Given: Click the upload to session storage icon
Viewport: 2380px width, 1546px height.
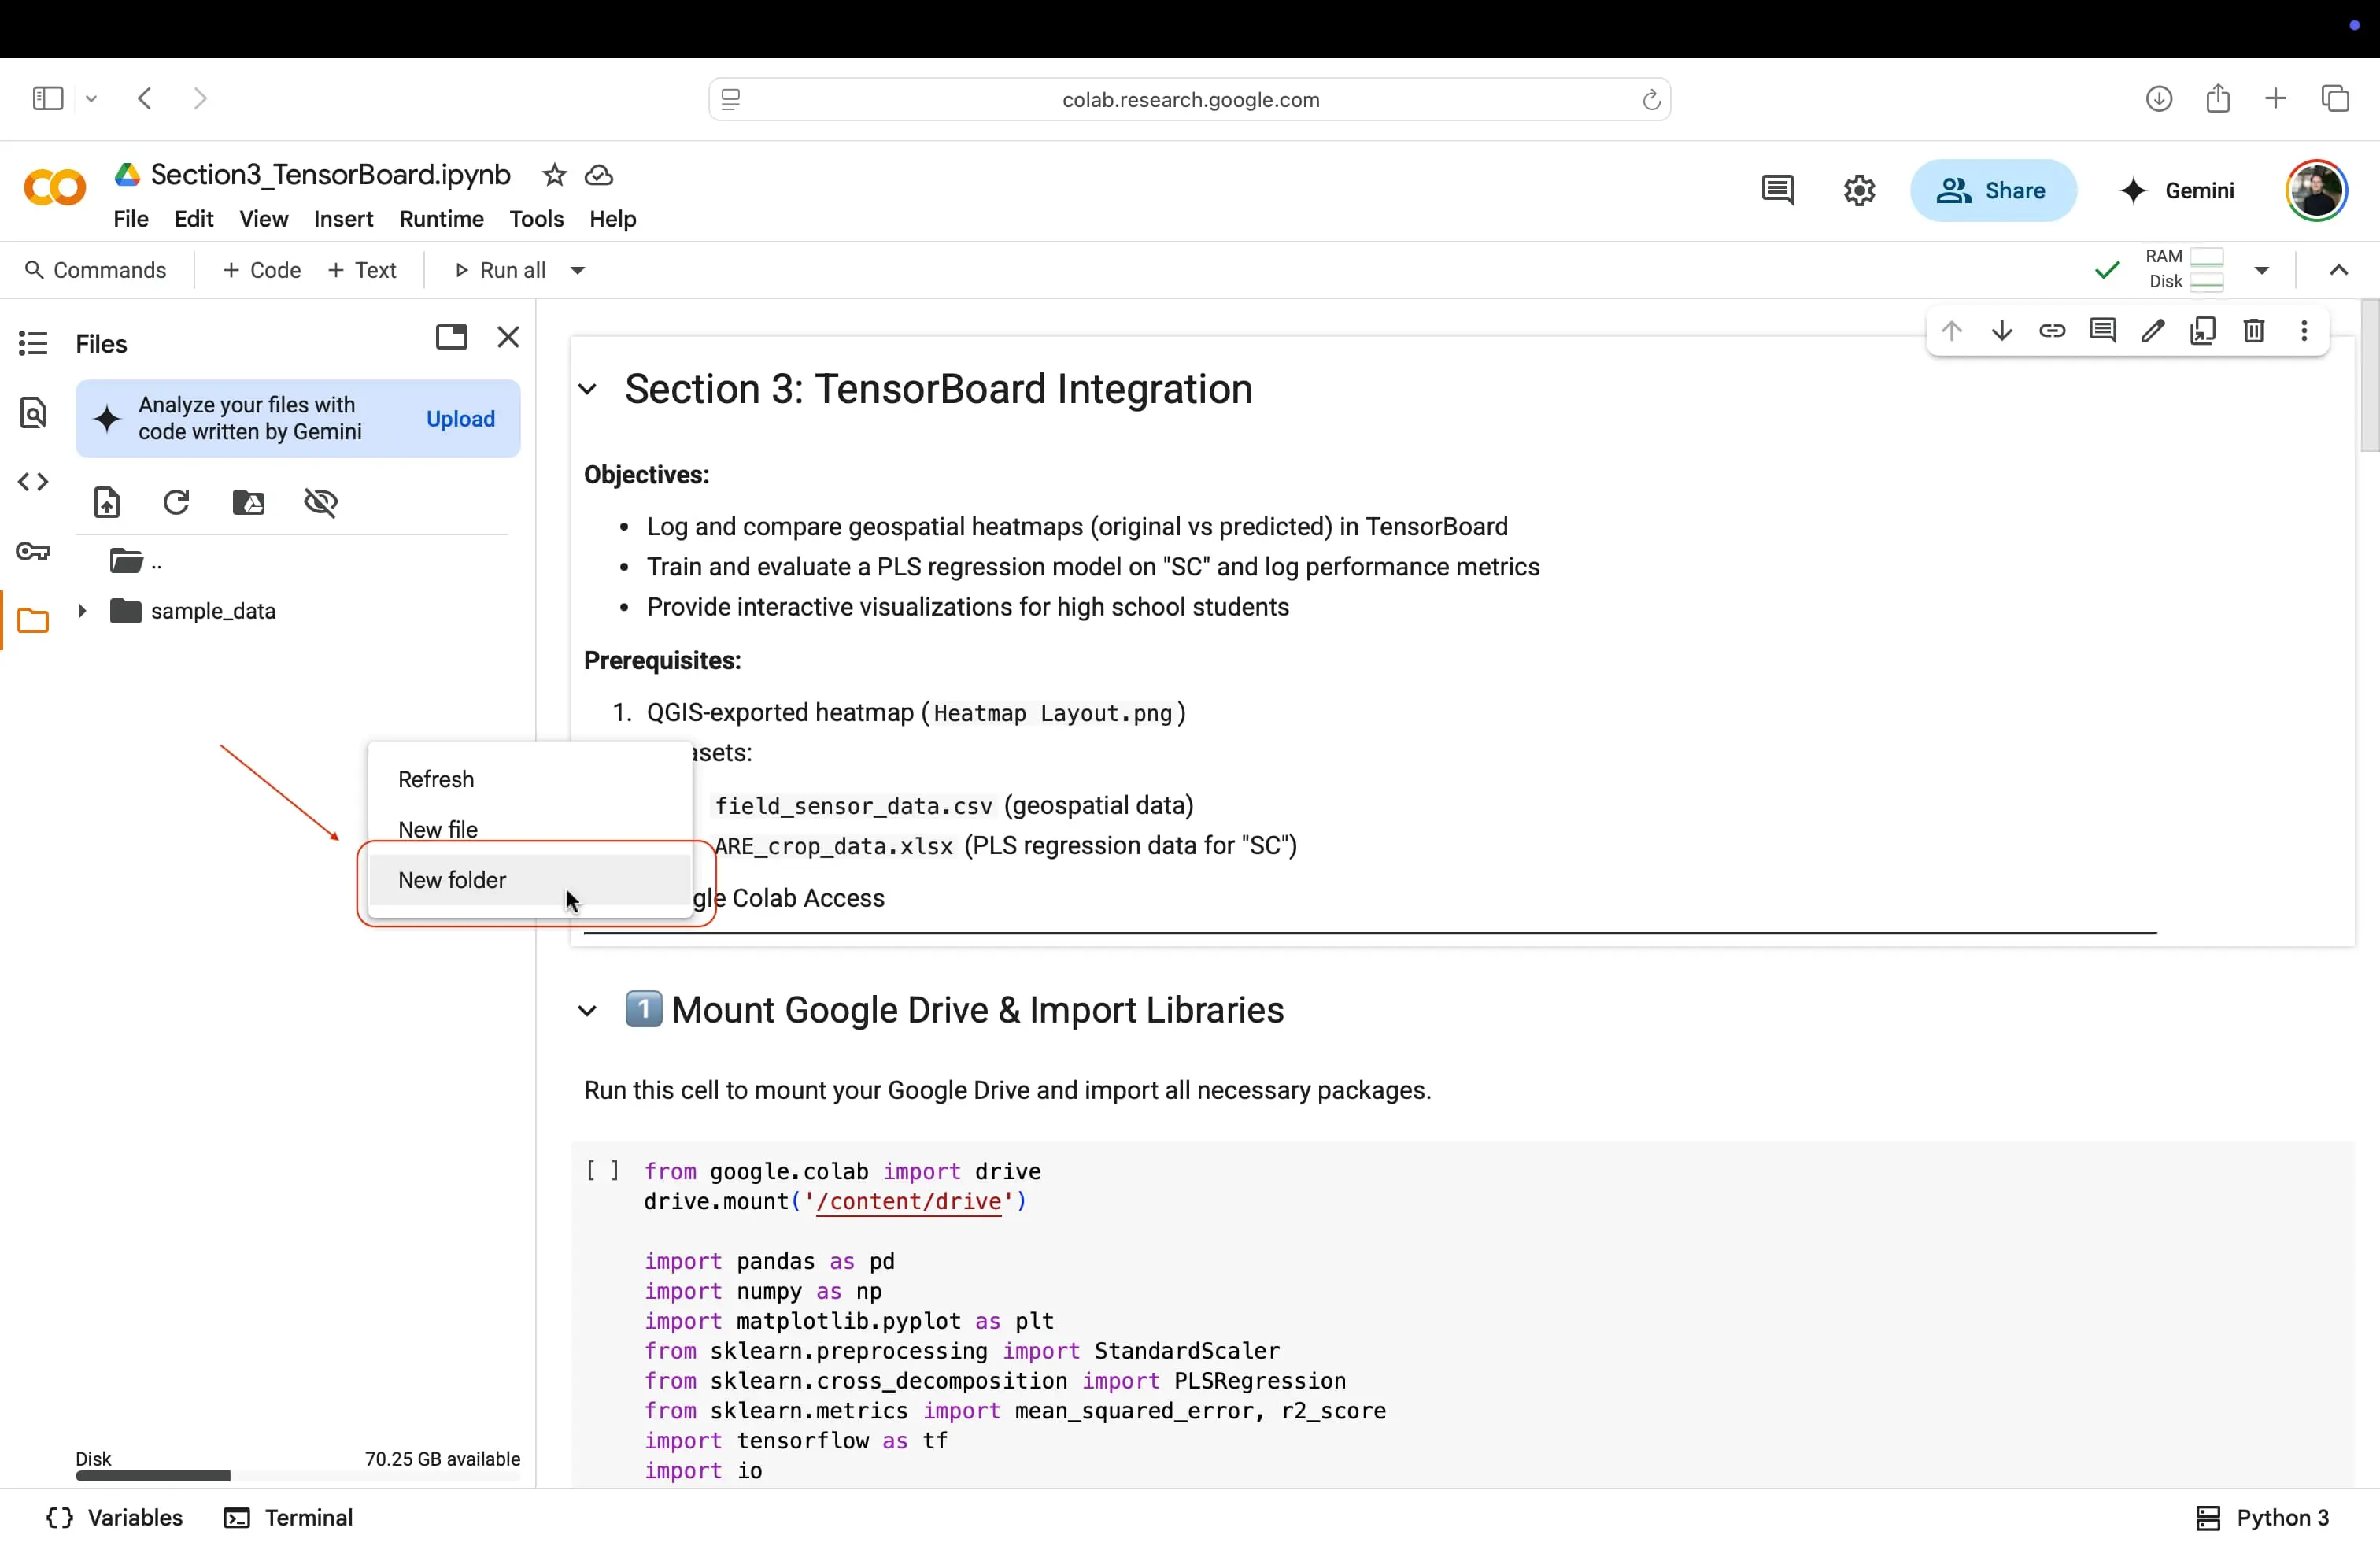Looking at the screenshot, I should click(107, 502).
